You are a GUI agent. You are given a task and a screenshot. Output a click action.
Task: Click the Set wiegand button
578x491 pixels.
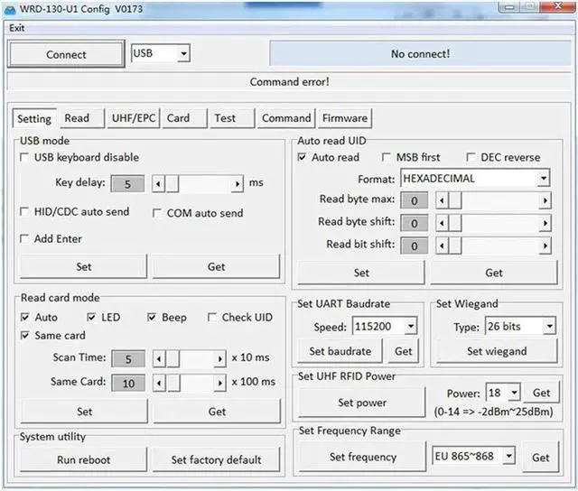point(499,351)
